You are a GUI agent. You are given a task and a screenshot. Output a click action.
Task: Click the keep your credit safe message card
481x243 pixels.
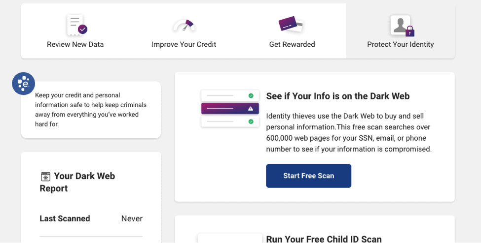(x=91, y=110)
